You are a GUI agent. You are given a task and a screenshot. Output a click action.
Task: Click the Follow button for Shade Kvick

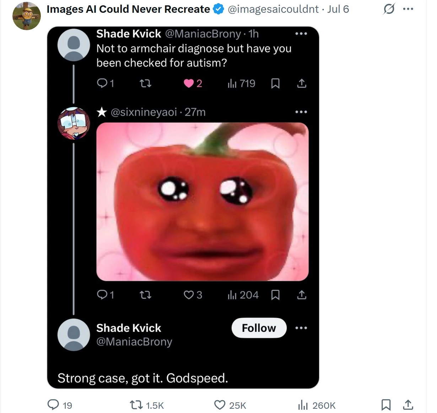pyautogui.click(x=259, y=328)
